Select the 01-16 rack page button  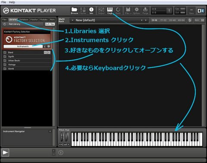[x=154, y=20]
